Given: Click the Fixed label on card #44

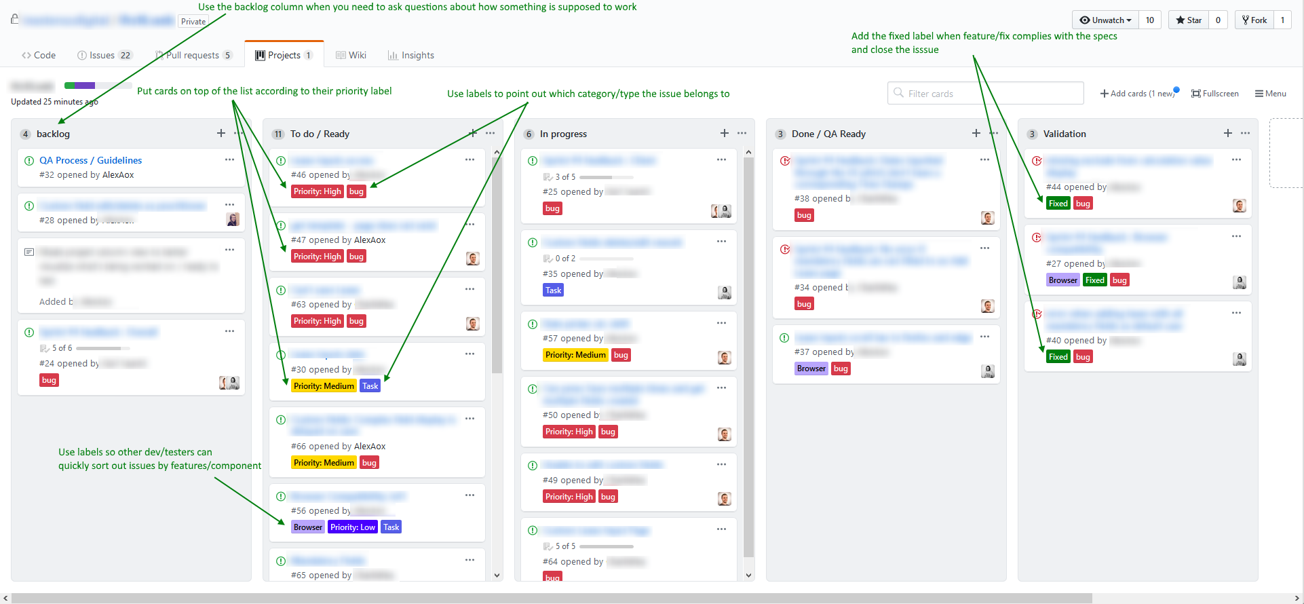Looking at the screenshot, I should 1058,204.
